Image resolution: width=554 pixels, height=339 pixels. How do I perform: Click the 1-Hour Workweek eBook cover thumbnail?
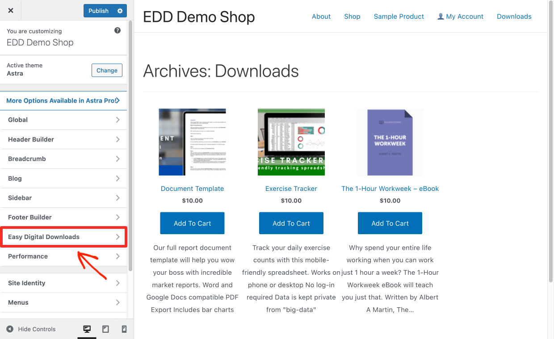(x=390, y=142)
